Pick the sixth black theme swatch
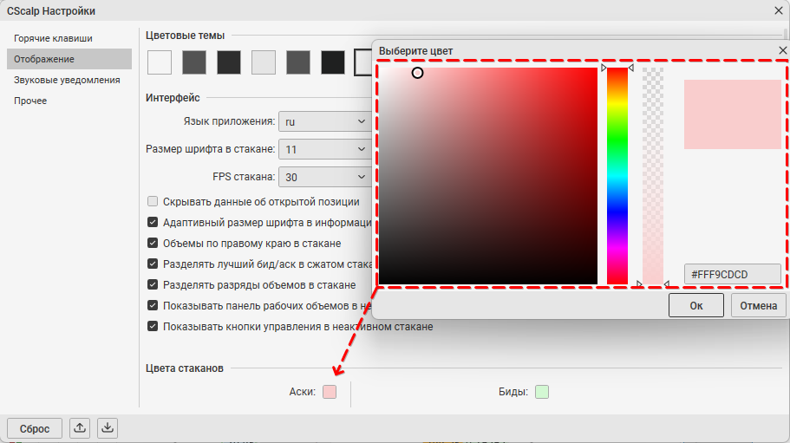The image size is (790, 443). pos(333,62)
